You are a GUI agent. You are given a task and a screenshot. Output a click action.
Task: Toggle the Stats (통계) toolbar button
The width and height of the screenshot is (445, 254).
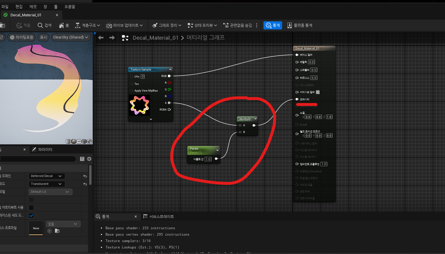click(x=273, y=25)
